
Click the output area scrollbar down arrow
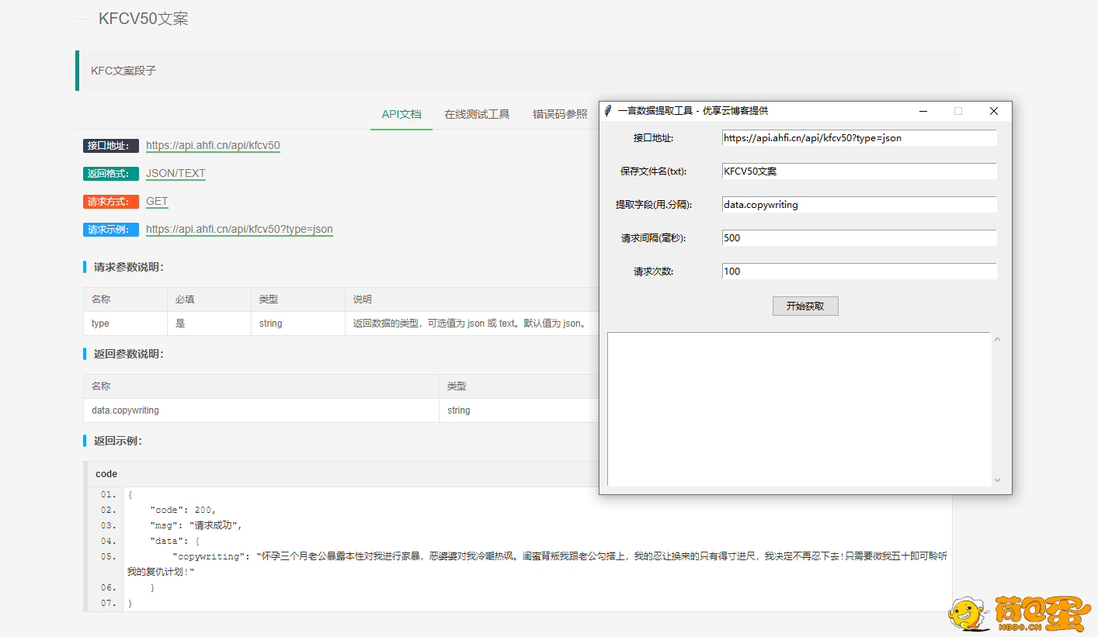pos(998,480)
